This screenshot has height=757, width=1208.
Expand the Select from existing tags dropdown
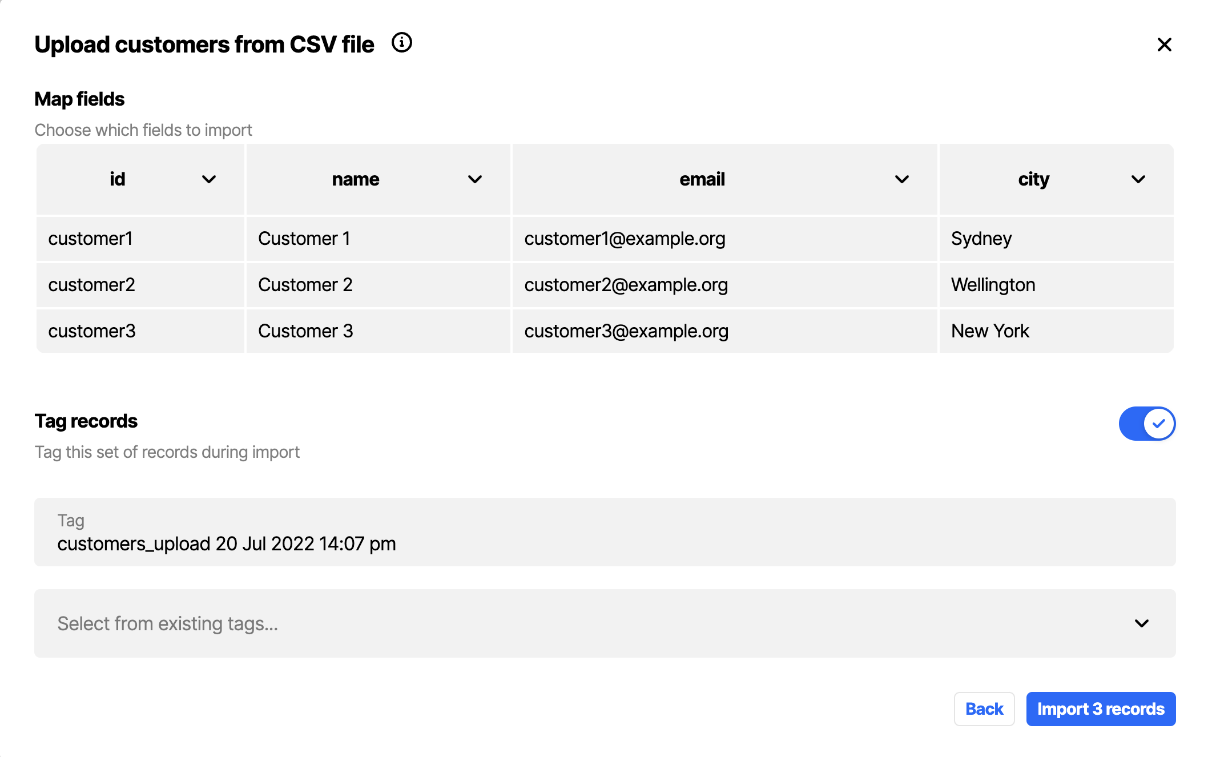(x=605, y=623)
